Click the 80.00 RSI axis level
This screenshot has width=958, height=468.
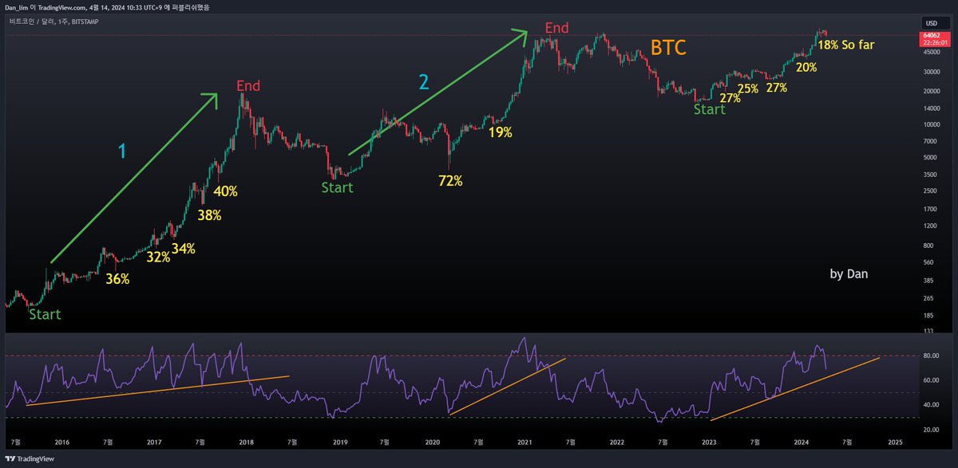[929, 356]
